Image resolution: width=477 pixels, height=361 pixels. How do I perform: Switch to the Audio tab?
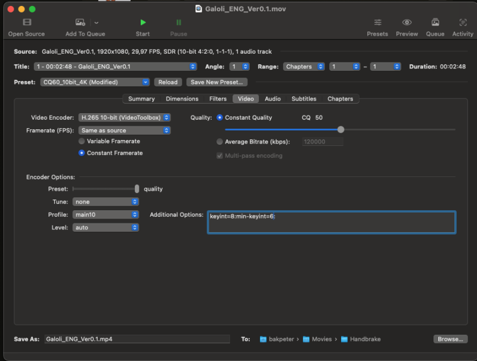pyautogui.click(x=272, y=99)
